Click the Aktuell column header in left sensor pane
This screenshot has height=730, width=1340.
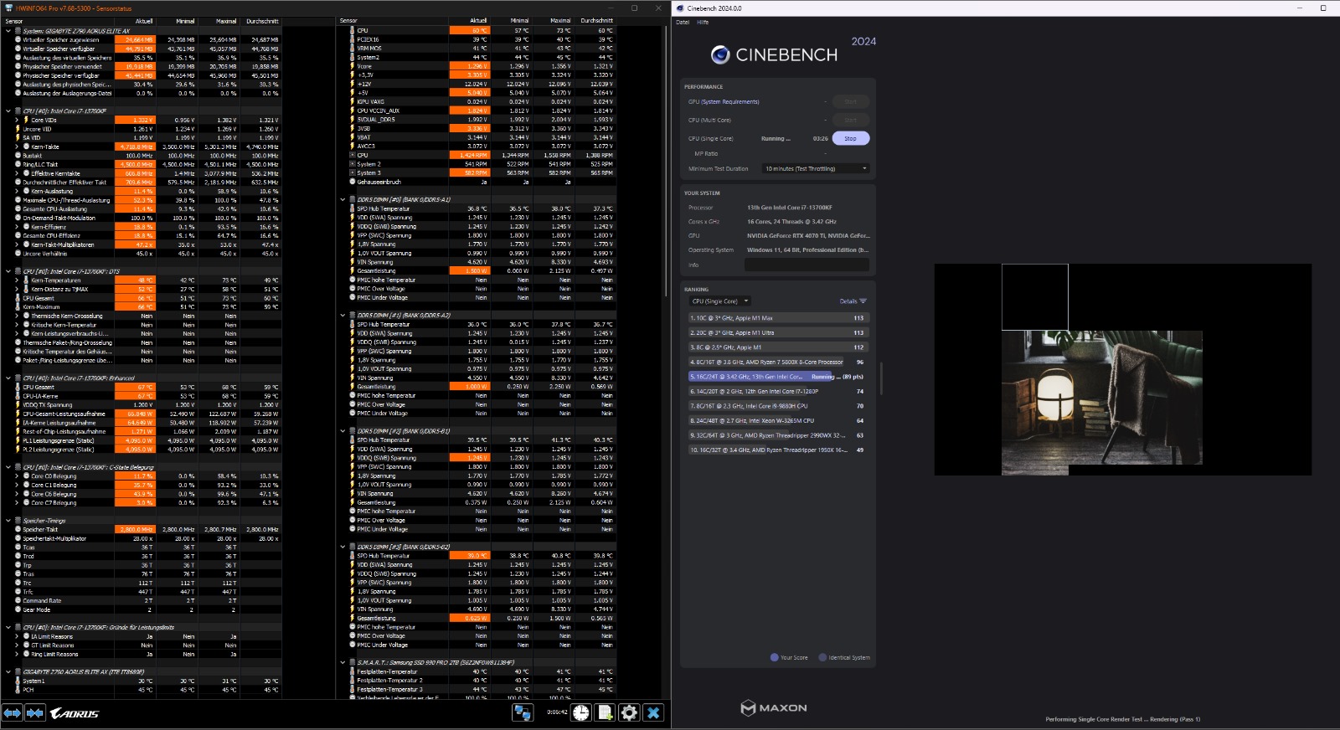coord(144,21)
